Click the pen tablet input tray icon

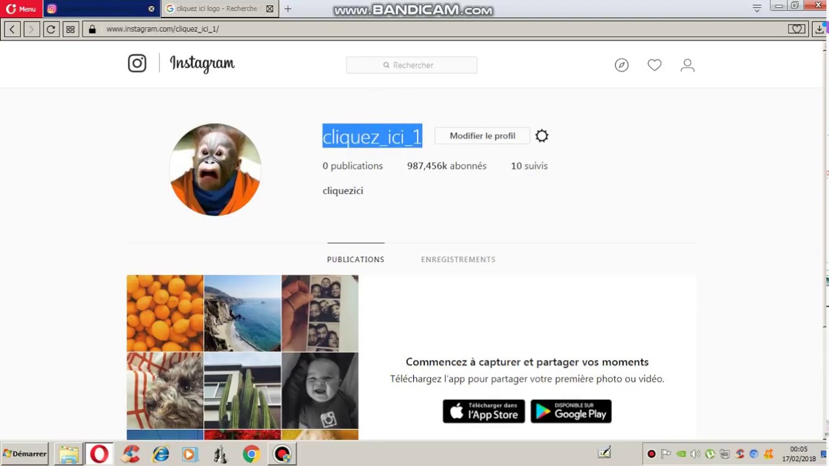(x=604, y=453)
